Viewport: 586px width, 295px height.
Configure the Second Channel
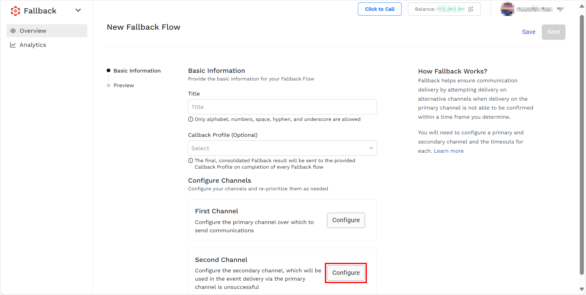point(346,273)
